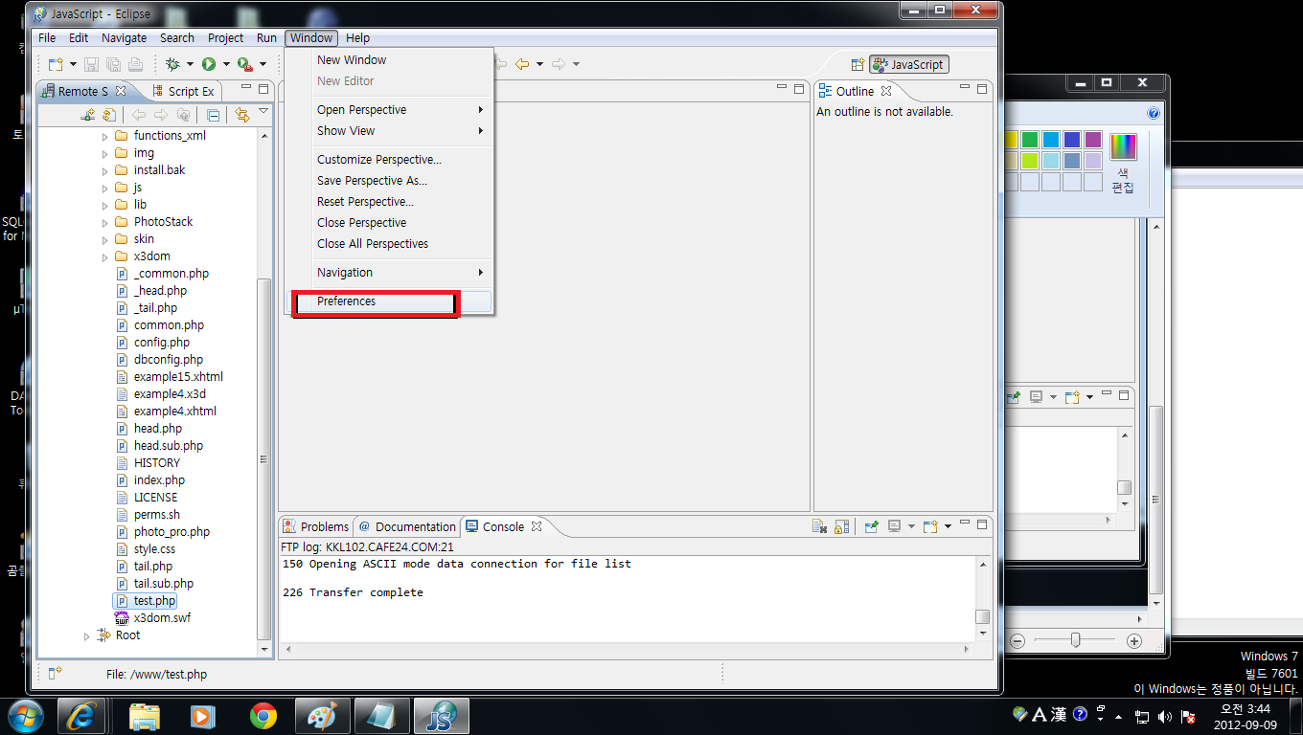Click the define connection icon in Remote Systems
Viewport: 1303px width, 735px height.
[x=88, y=115]
